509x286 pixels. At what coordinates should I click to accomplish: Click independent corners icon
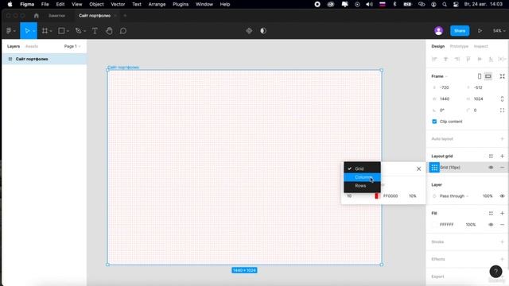(x=502, y=110)
